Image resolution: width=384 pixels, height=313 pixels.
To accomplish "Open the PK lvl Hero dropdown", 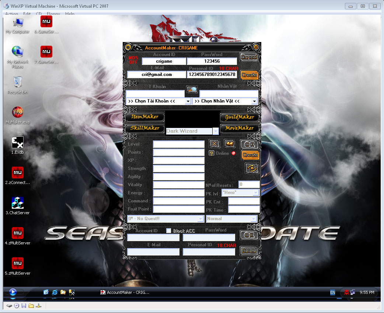I will 256,192.
